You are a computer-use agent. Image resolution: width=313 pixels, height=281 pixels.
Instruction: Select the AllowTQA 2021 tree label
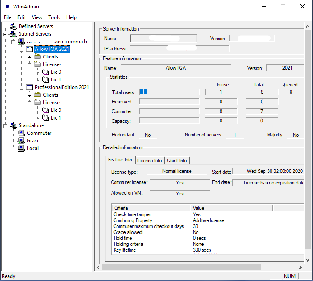pyautogui.click(x=52, y=49)
